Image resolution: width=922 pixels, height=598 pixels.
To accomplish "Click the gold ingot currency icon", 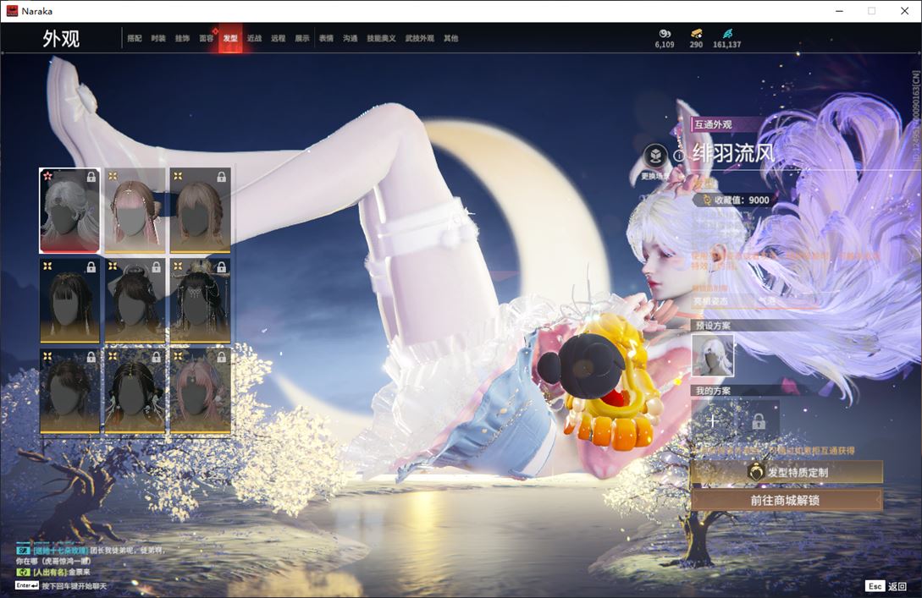I will point(696,34).
